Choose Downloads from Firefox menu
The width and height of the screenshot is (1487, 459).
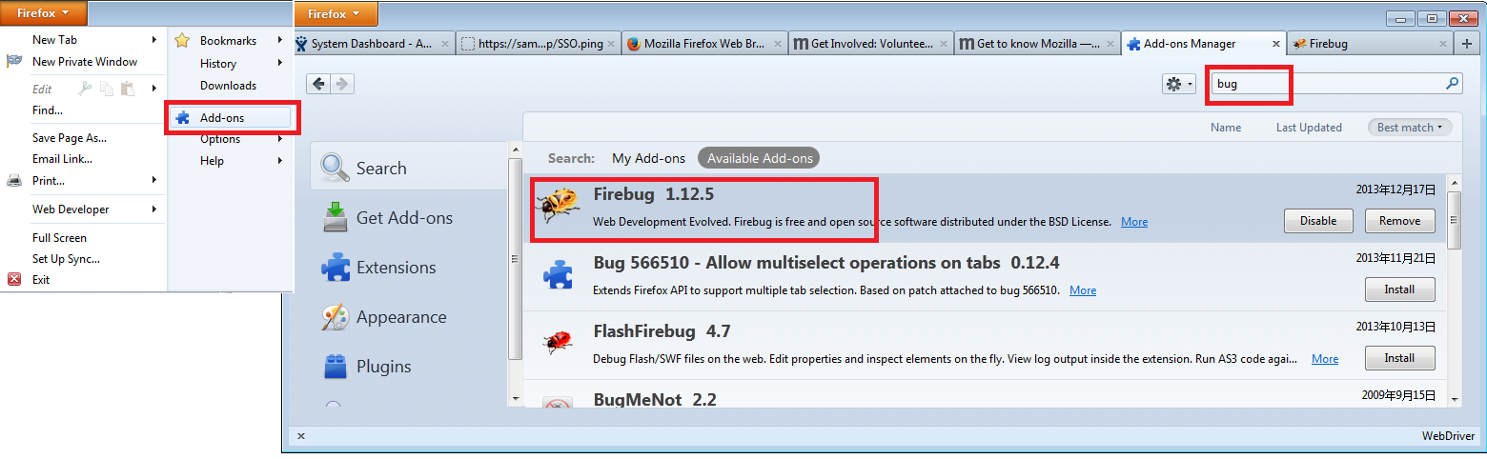228,86
